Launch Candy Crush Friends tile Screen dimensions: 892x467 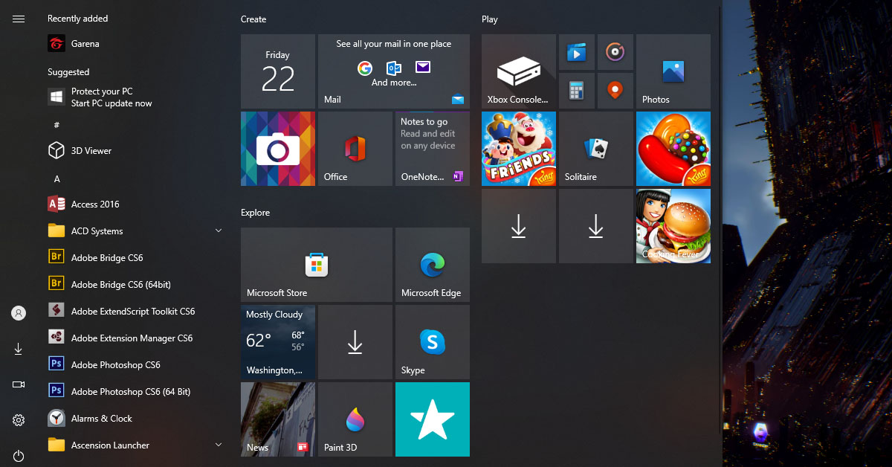[x=519, y=149]
